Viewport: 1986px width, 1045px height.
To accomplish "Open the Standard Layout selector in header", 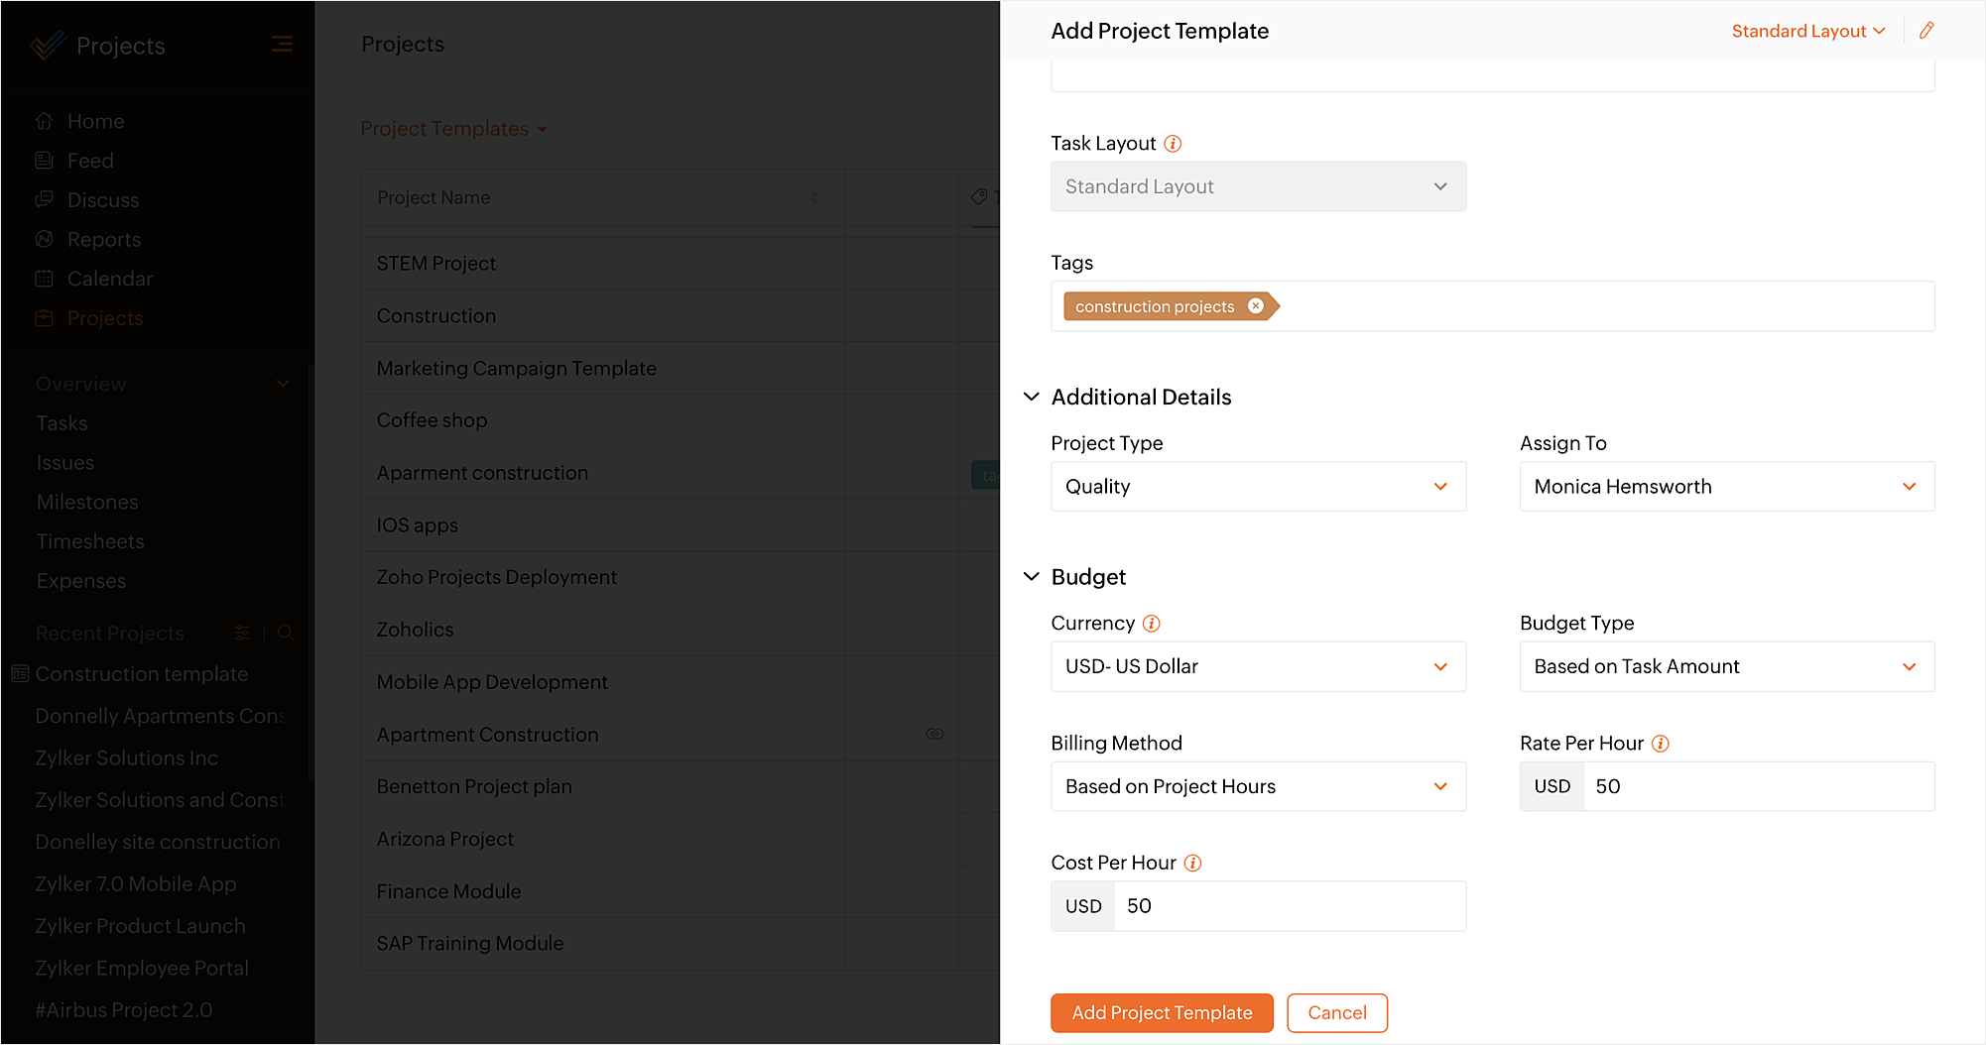I will coord(1808,32).
